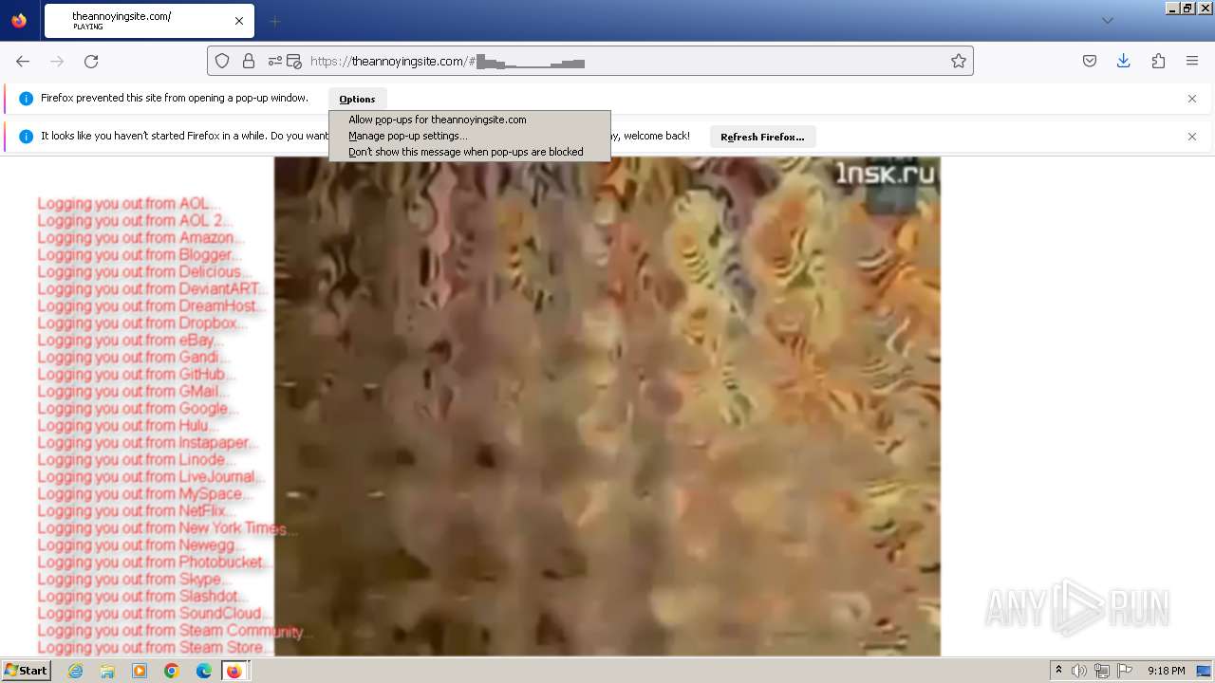Click the text Logging you out from AOL...
The image size is (1215, 683).
(x=127, y=203)
